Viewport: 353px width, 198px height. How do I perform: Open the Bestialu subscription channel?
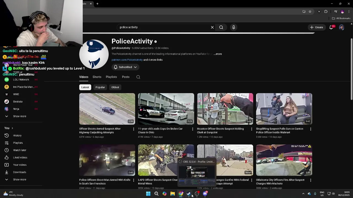point(18,102)
